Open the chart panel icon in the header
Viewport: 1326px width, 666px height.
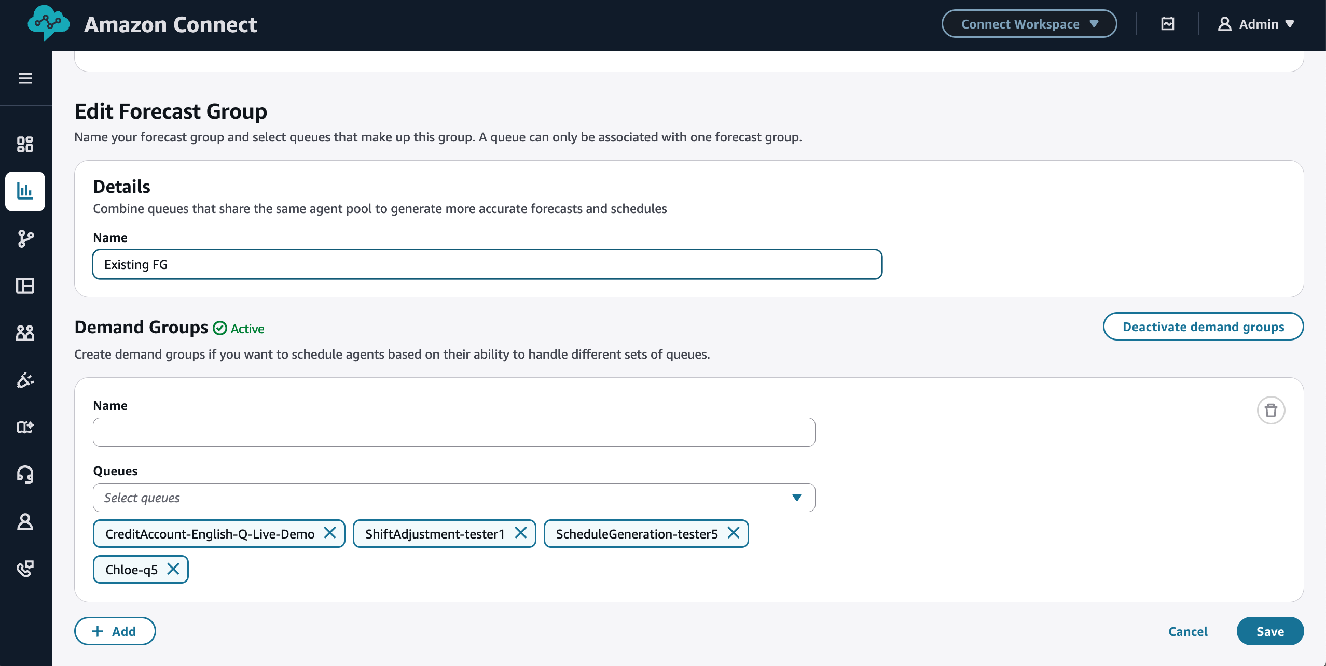[1168, 24]
